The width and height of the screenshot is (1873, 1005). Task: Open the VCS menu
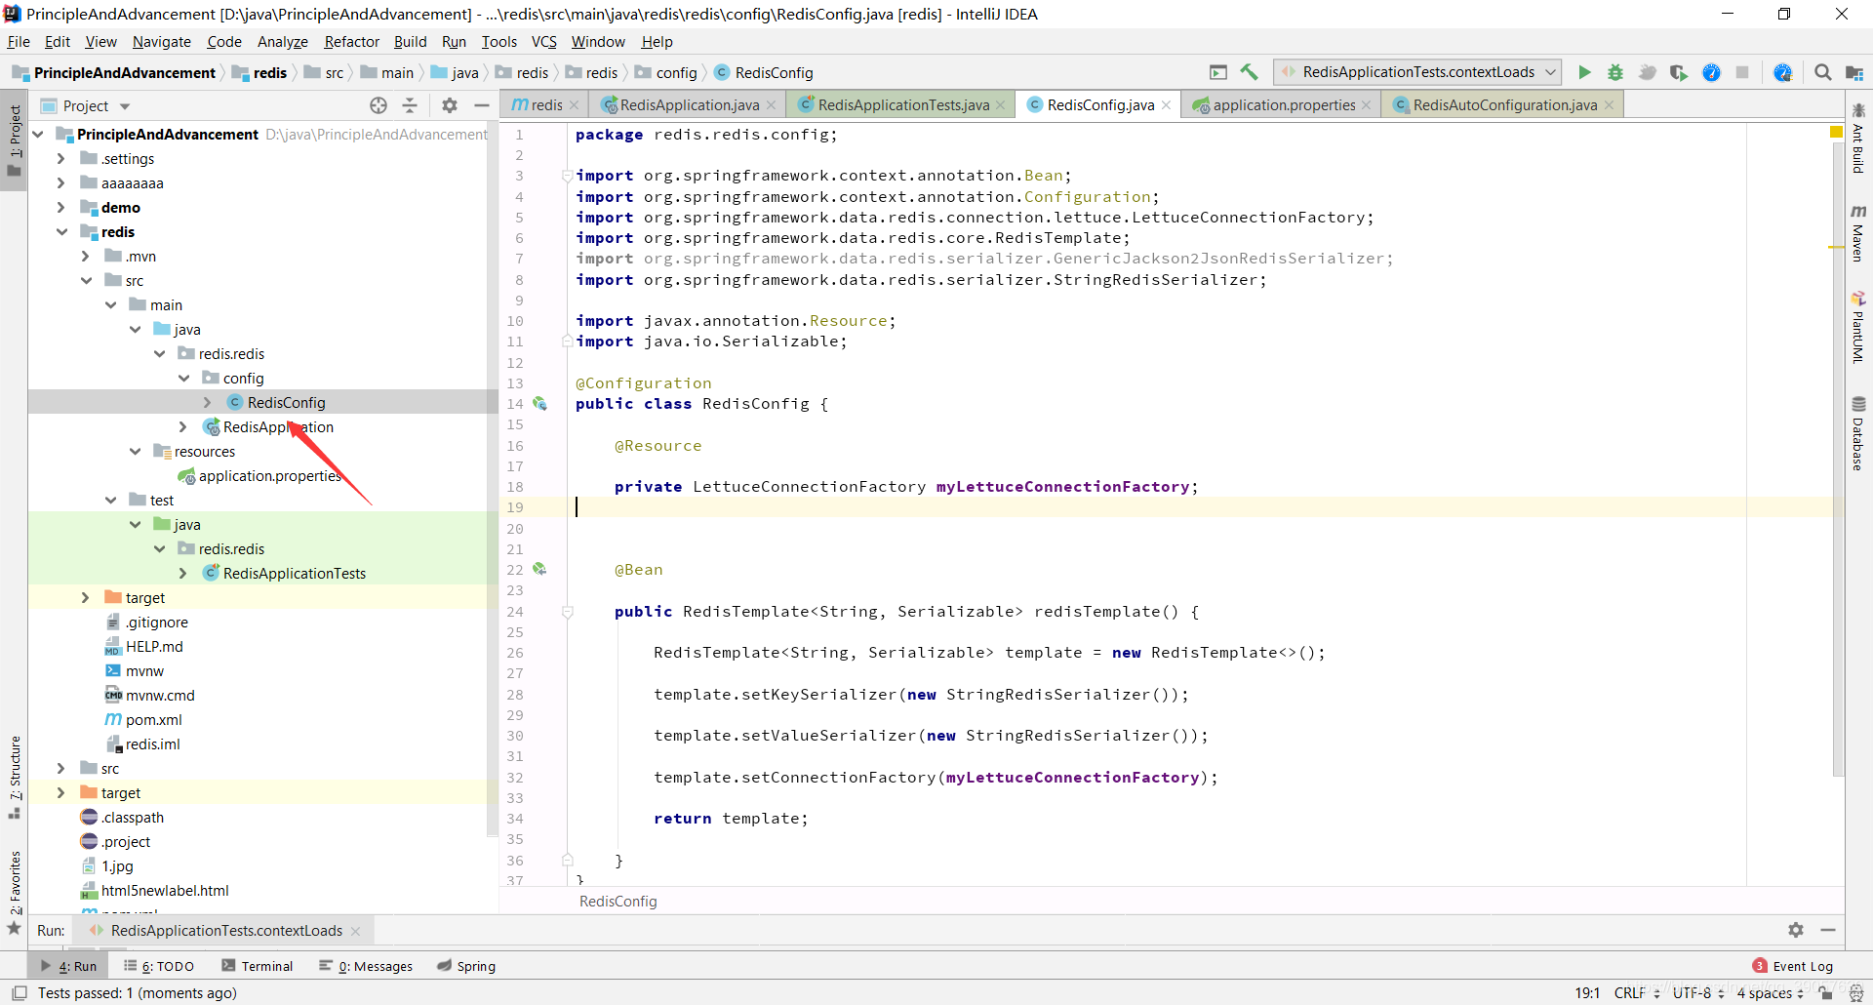coord(543,41)
